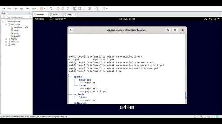The image size is (222, 124).
Task: Click the Pause virtual machine button
Action: (x=41, y=8)
